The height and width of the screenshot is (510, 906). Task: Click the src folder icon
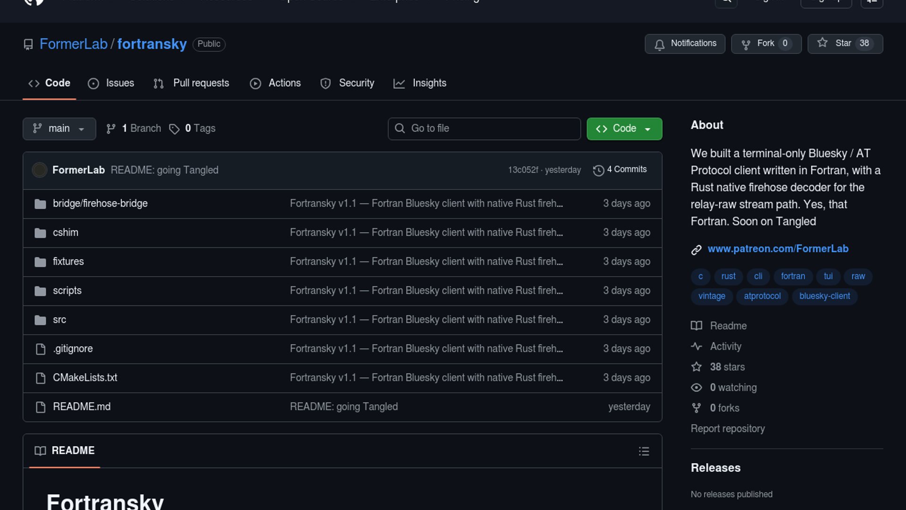click(41, 320)
